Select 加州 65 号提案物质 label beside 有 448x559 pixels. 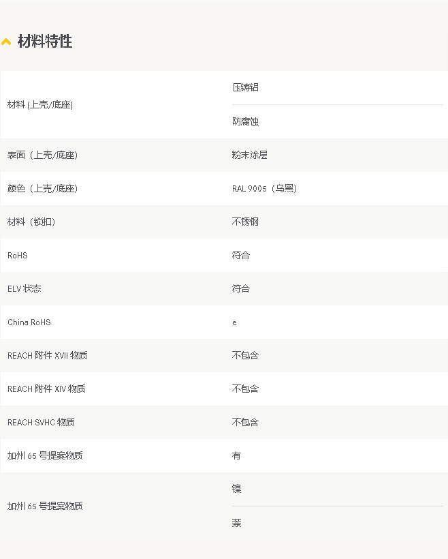coord(45,455)
